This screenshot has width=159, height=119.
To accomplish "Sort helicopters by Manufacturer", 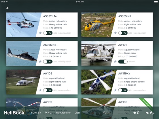I will [63, 113].
